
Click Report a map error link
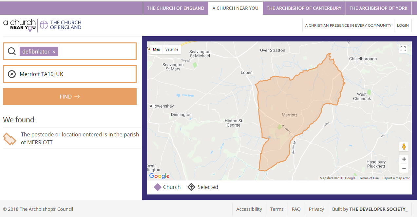[x=396, y=178]
